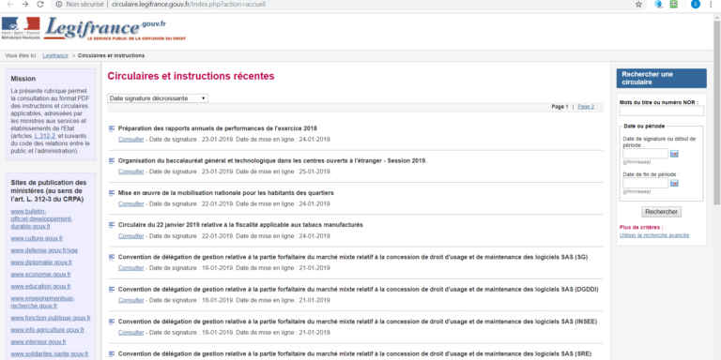The height and width of the screenshot is (360, 721).
Task: Click the browser back arrow
Action: pyautogui.click(x=10, y=4)
